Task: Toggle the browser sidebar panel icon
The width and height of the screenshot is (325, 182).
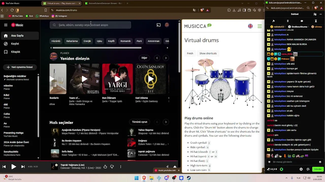Action: [244, 10]
